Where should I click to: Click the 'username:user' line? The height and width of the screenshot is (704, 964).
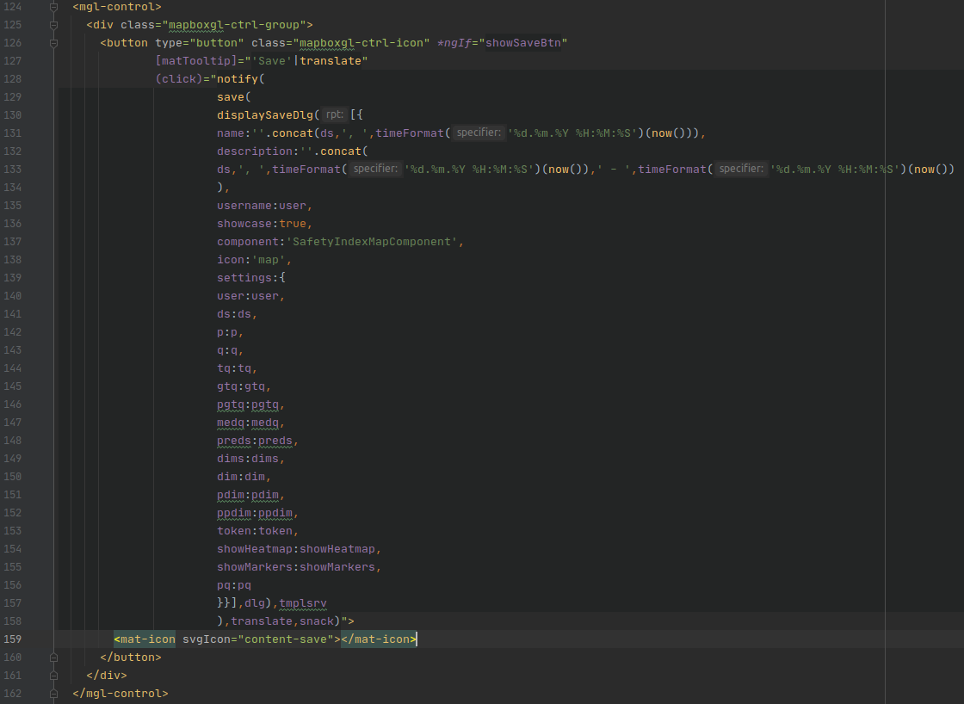pos(265,206)
